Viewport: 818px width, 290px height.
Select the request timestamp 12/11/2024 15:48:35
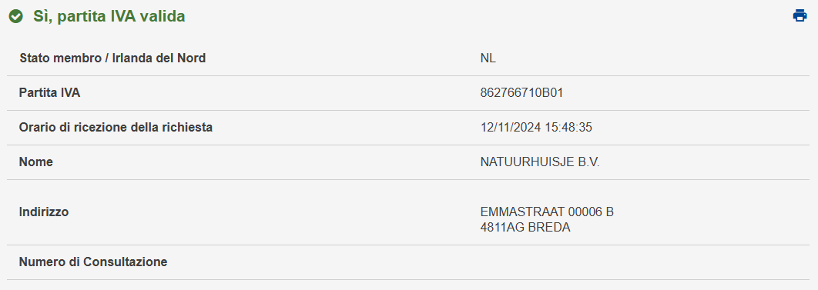tap(536, 128)
